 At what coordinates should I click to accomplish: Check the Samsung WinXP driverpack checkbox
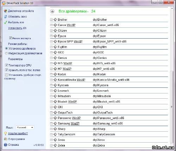(51, 123)
